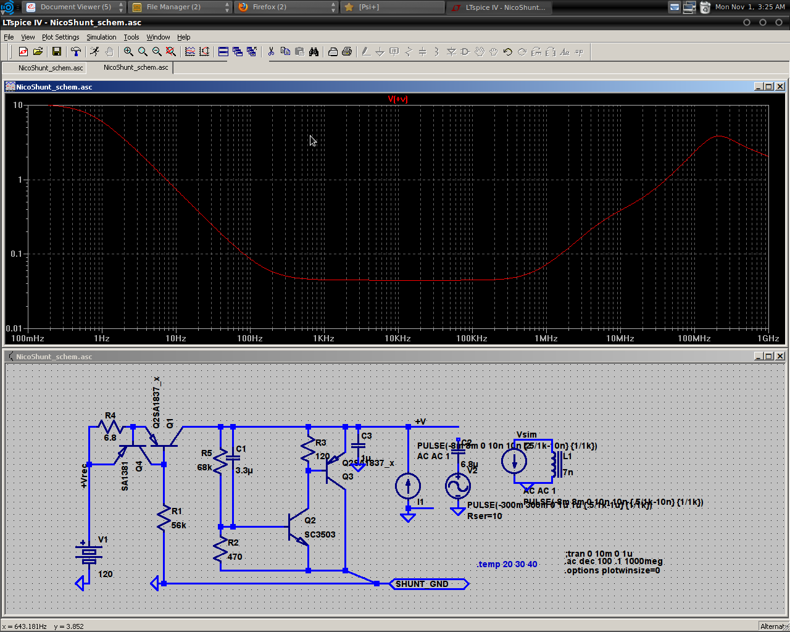Click the ';tran 0 10m 0 1u' directive
The width and height of the screenshot is (790, 632).
(x=599, y=554)
